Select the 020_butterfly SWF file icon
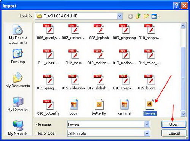This screenshot has height=141, width=190. (x=48, y=105)
